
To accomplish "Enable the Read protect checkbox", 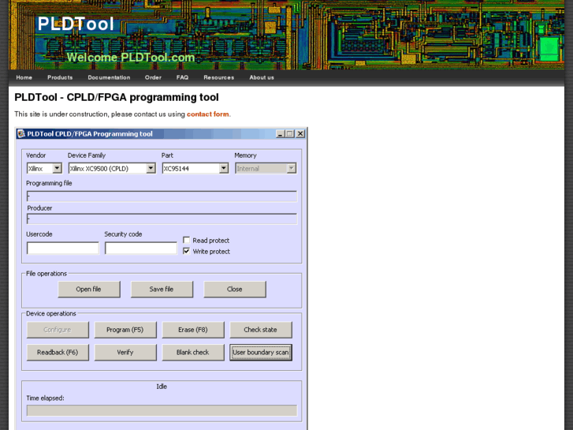I will (x=186, y=240).
